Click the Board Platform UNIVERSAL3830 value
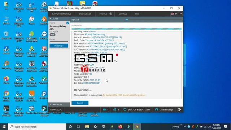Viewport: 231px width, 130px height. [99, 52]
